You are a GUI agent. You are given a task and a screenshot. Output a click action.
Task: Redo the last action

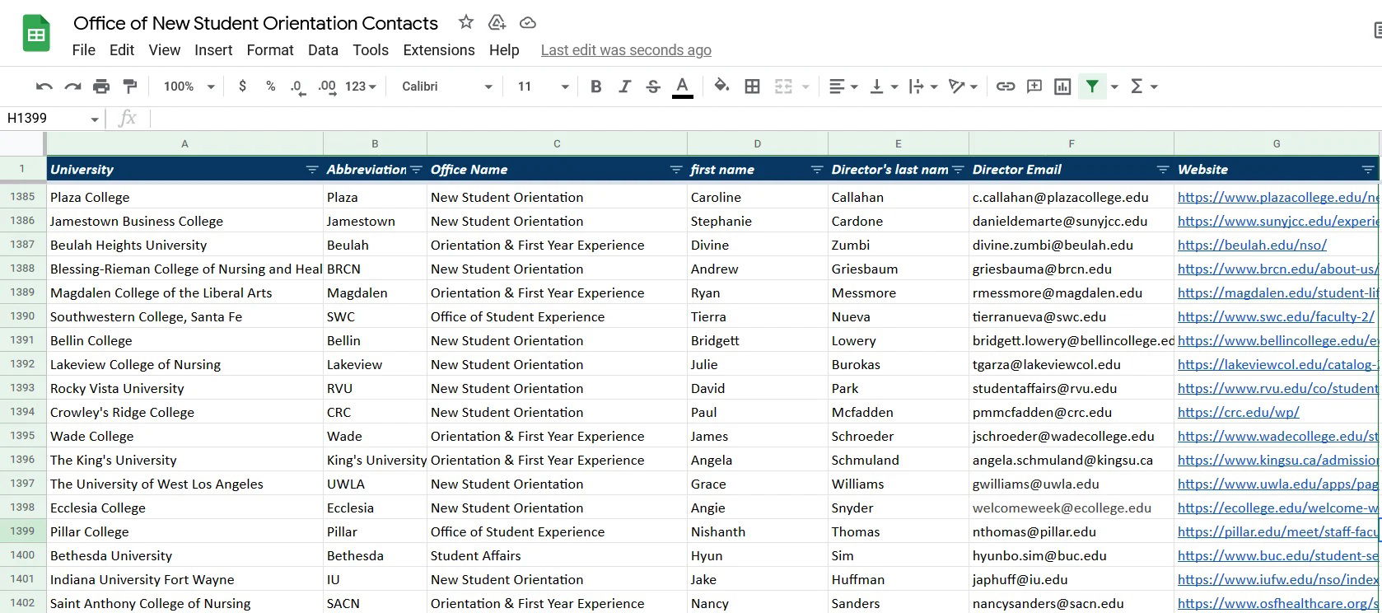click(x=73, y=87)
